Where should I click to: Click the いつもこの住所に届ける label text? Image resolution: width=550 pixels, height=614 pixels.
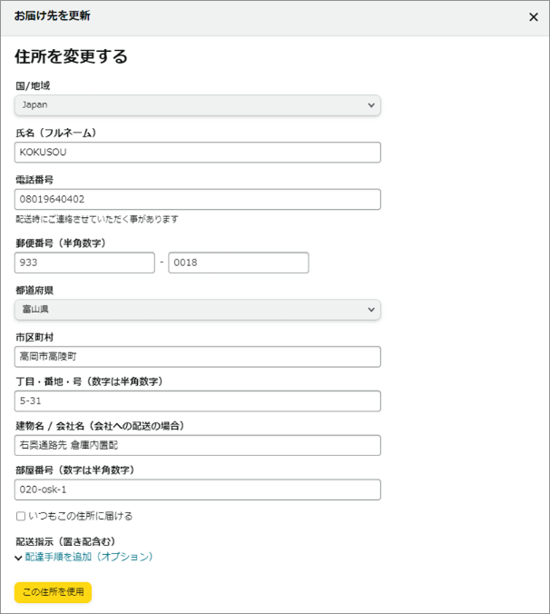(x=80, y=516)
